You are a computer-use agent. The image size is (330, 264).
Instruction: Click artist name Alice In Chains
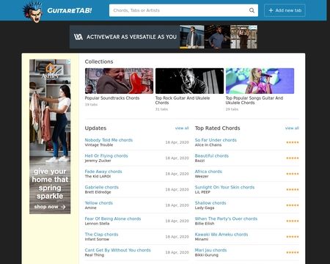pos(208,145)
